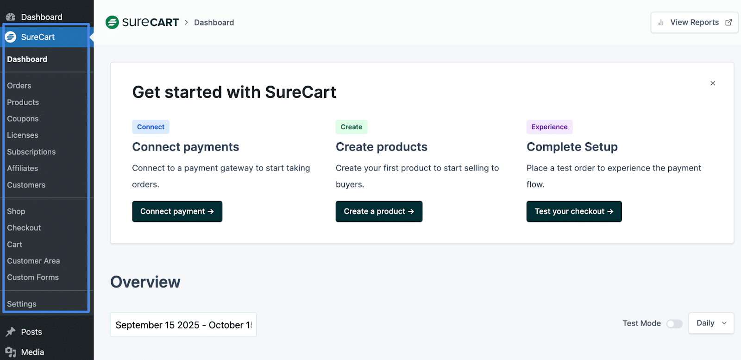Click the external link icon beside View Reports
This screenshot has width=741, height=360.
pos(728,22)
